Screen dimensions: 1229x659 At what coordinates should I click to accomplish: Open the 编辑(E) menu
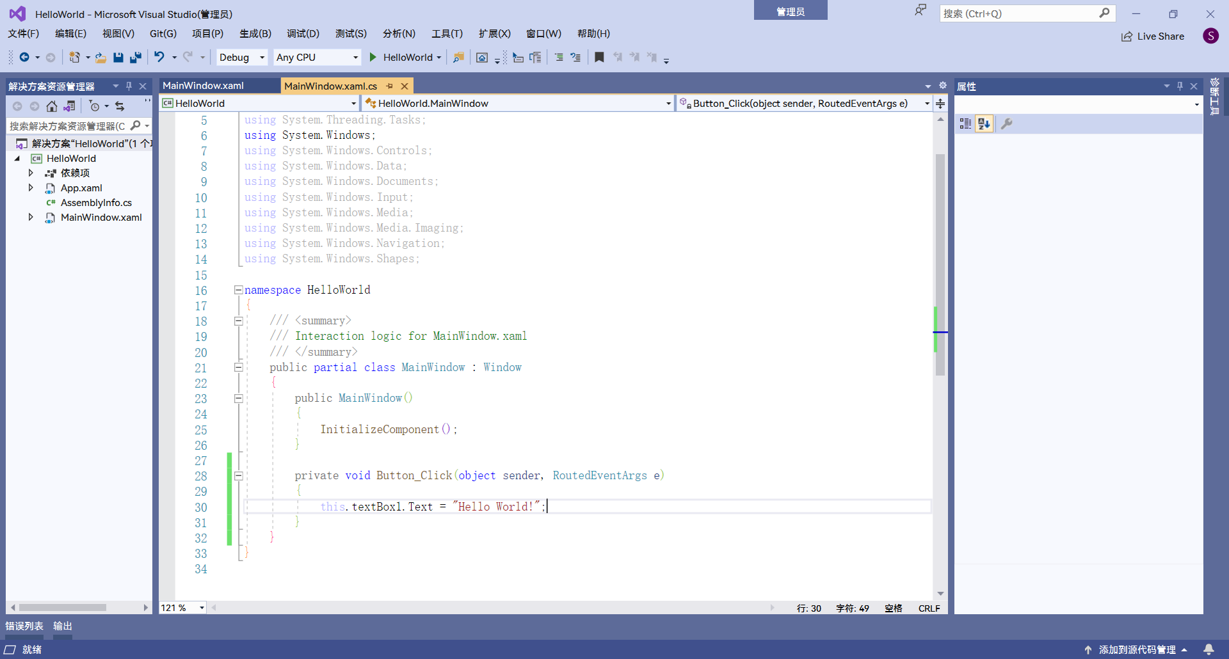click(70, 33)
